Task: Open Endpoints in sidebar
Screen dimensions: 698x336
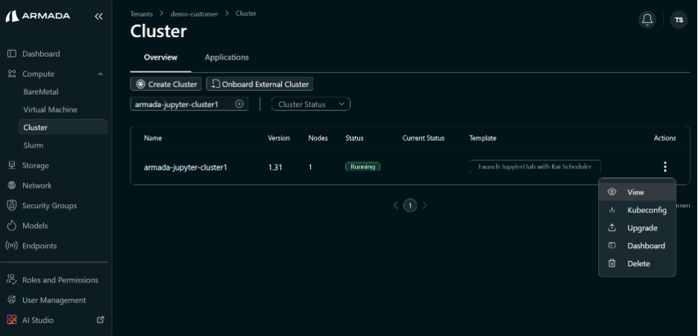Action: pyautogui.click(x=40, y=245)
